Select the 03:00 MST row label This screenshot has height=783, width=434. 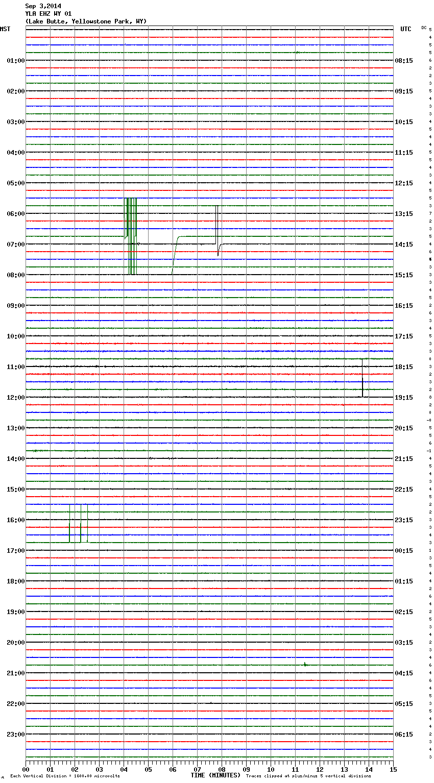[16, 122]
